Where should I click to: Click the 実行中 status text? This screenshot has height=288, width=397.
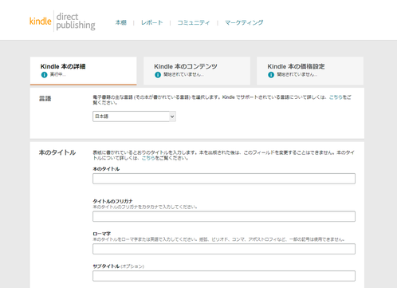57,74
